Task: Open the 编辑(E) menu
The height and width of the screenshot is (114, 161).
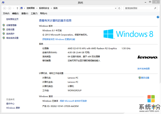Action: pyautogui.click(x=15, y=14)
